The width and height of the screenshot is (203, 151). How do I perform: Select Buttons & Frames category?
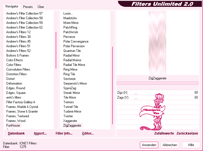(18, 55)
